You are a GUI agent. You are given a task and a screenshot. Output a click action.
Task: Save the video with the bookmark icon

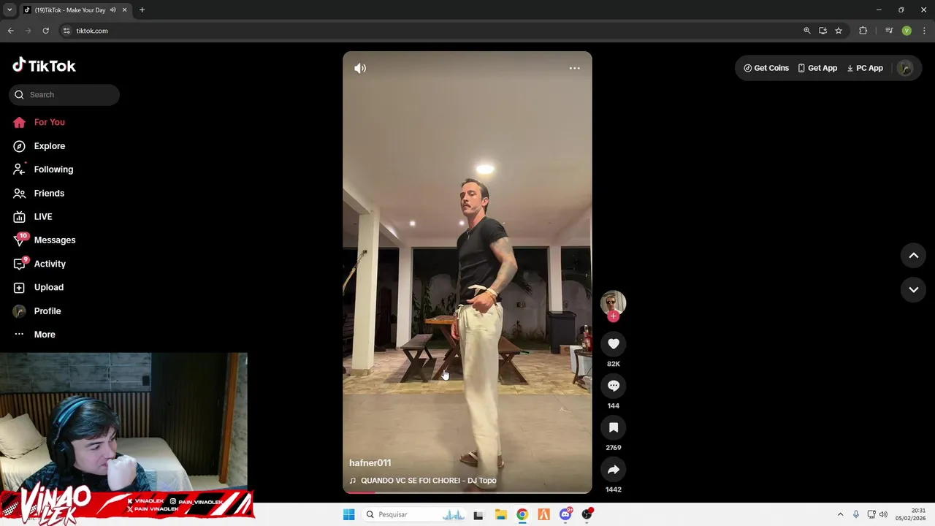[x=614, y=427]
